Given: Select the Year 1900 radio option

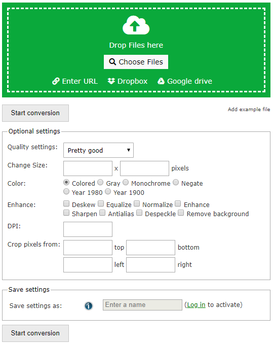Looking at the screenshot, I should (108, 191).
